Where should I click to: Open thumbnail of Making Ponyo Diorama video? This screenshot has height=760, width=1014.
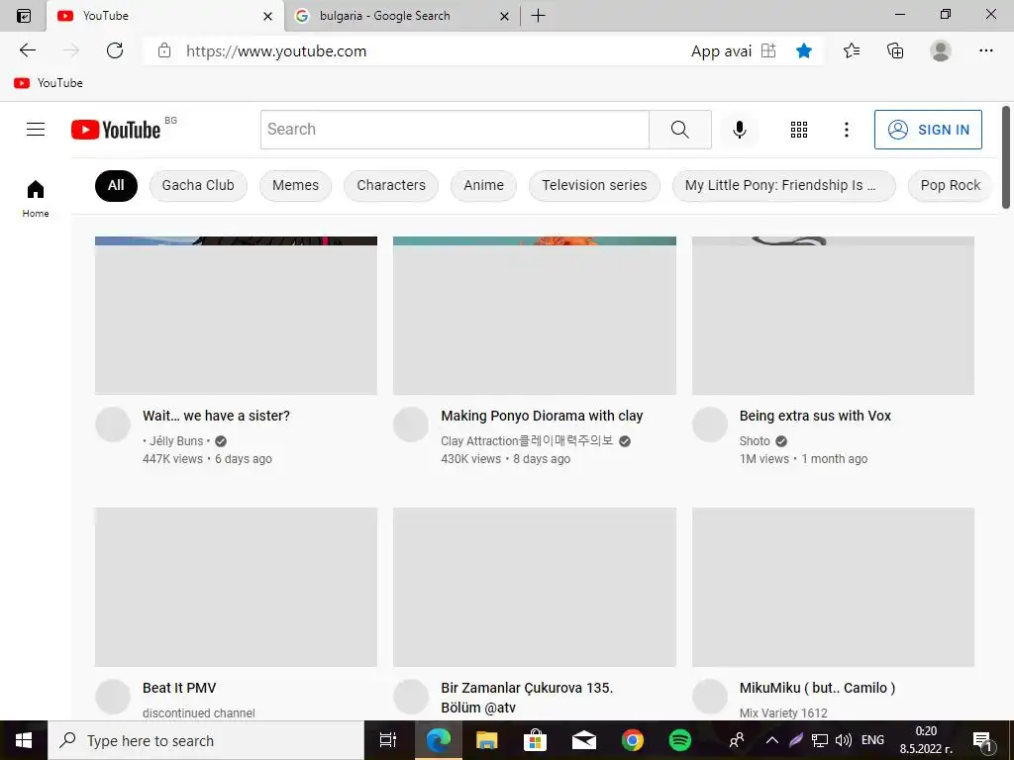[535, 316]
